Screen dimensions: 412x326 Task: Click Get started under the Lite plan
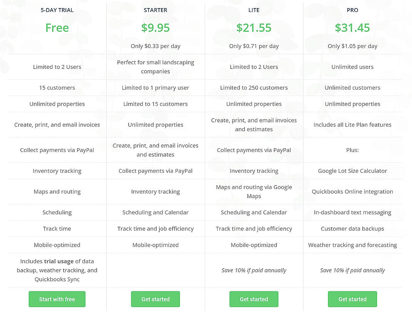pos(254,299)
